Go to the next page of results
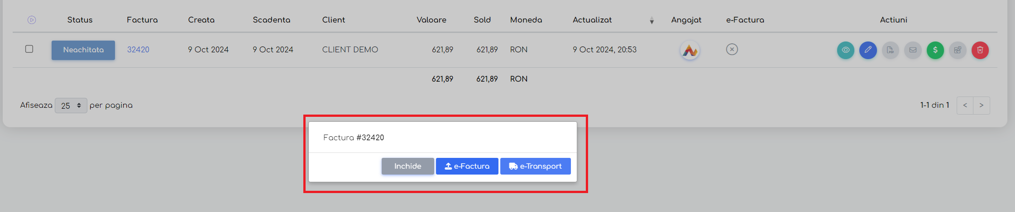1015x212 pixels. pyautogui.click(x=981, y=105)
